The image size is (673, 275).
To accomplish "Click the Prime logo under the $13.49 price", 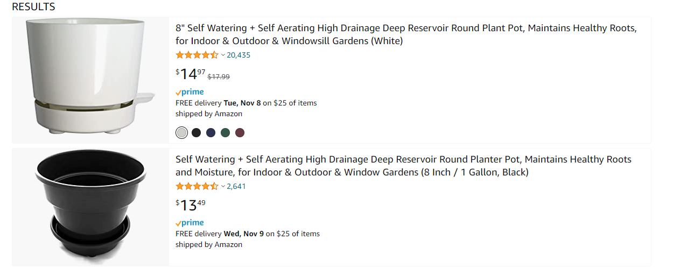I will click(x=190, y=223).
